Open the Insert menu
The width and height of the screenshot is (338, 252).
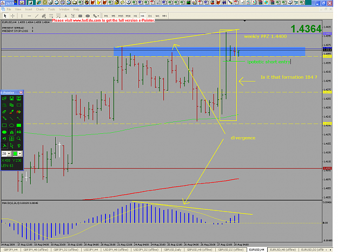coord(29,9)
